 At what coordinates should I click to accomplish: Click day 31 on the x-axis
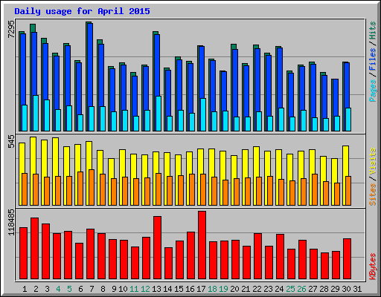pyautogui.click(x=357, y=289)
